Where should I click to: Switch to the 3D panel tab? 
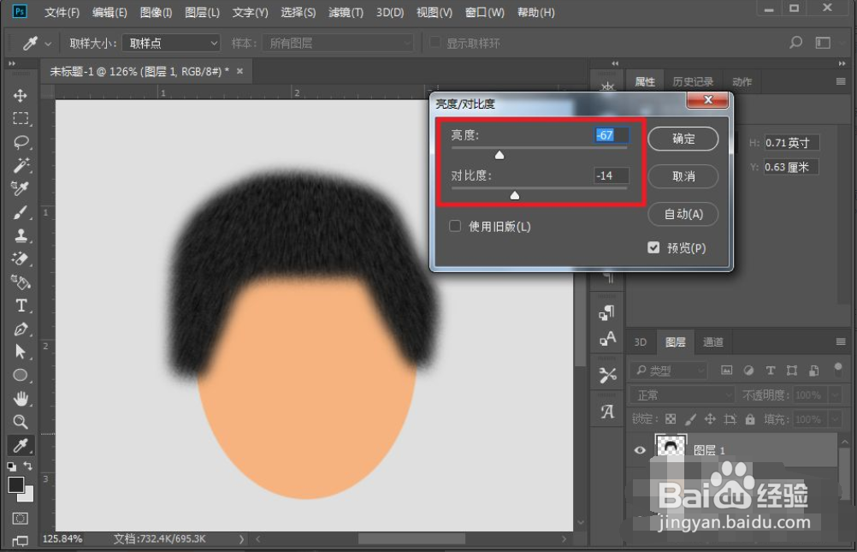[x=640, y=342]
